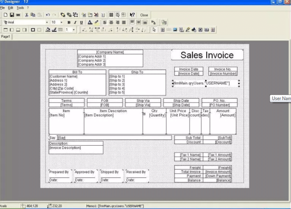Insert a memo text object tool
This screenshot has height=209, width=291.
pos(162,30)
